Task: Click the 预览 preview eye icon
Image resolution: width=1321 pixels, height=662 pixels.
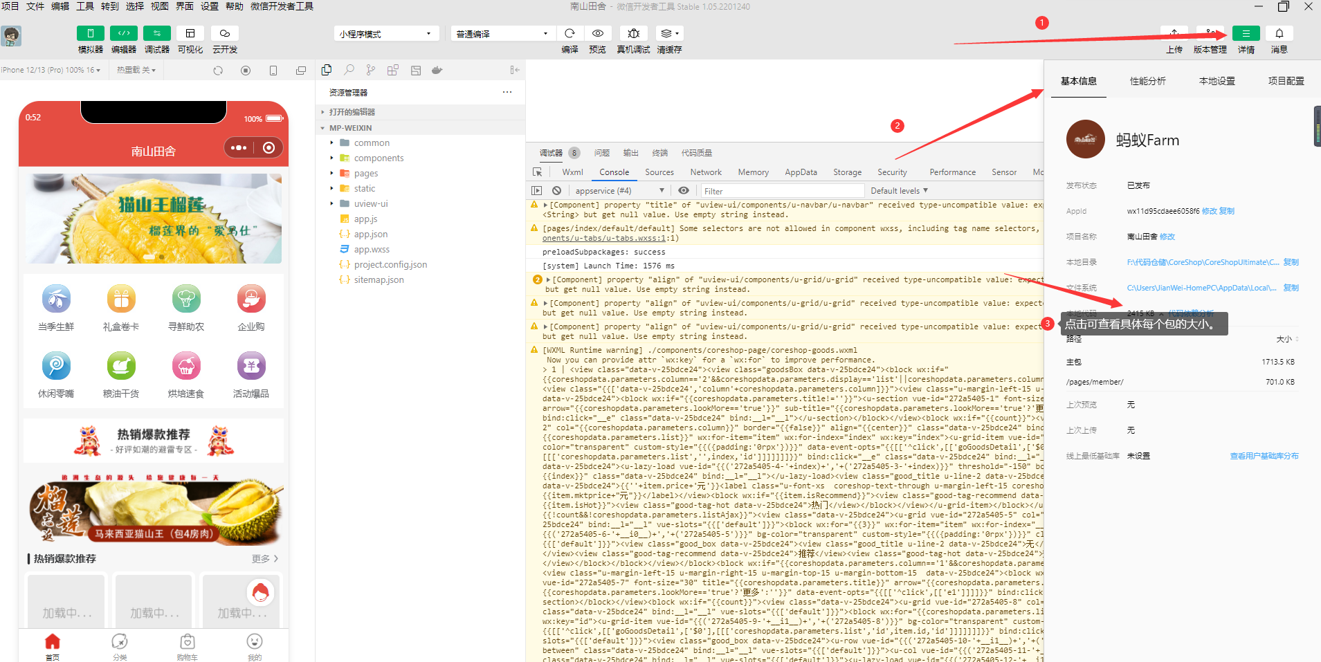Action: coord(598,33)
